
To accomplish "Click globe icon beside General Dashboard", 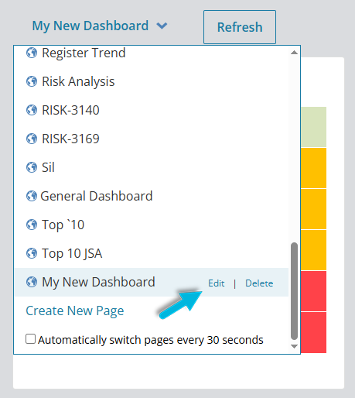I will pyautogui.click(x=32, y=196).
